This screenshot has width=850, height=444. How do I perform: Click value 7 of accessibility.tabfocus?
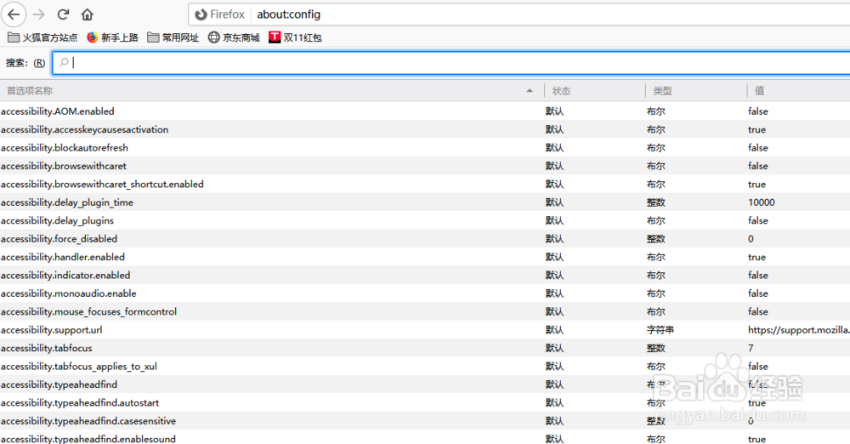[751, 348]
